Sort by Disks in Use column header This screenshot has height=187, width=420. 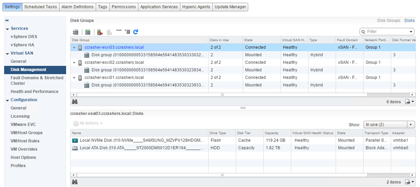[x=226, y=40]
